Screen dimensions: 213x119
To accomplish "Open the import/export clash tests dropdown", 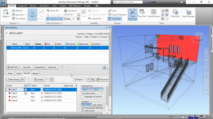I will point(106,67).
